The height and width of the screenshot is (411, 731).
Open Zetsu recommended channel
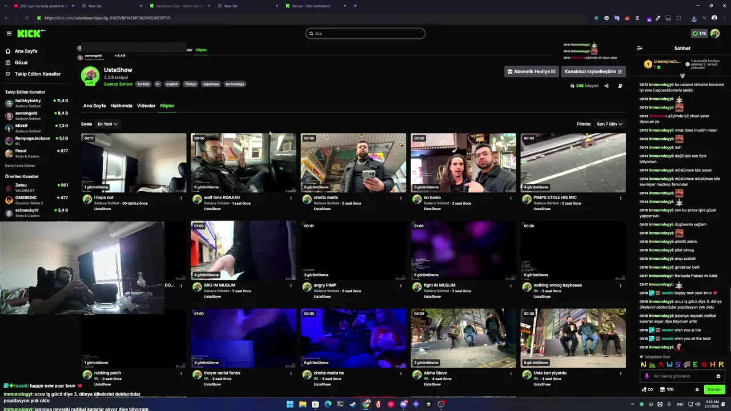pyautogui.click(x=37, y=188)
